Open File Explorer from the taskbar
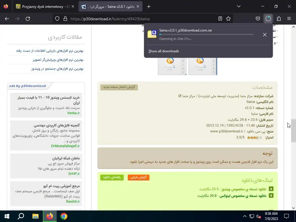The image size is (296, 222). click(x=35, y=216)
